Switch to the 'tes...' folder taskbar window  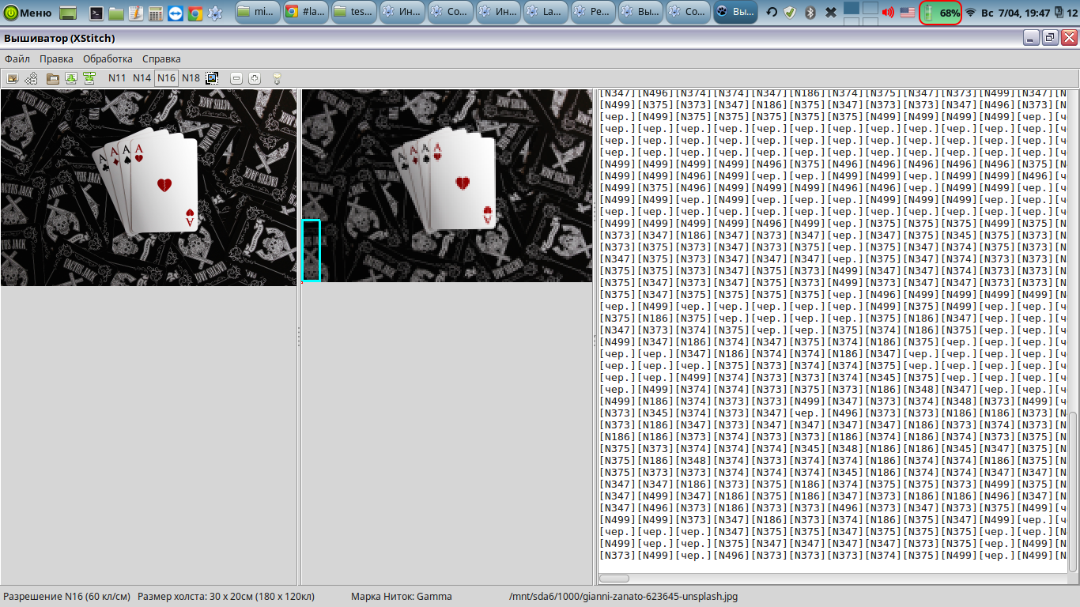pos(353,13)
